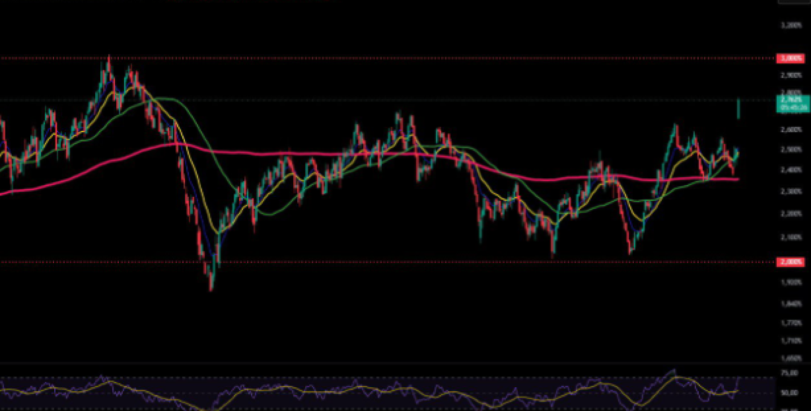Viewport: 811px width, 411px height.
Task: Click the 3.200% price axis label
Action: point(791,25)
